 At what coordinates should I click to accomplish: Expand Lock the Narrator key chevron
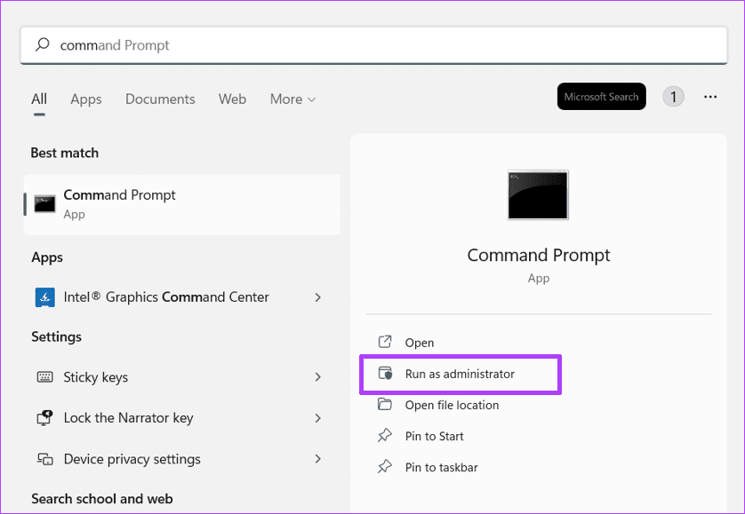click(318, 418)
